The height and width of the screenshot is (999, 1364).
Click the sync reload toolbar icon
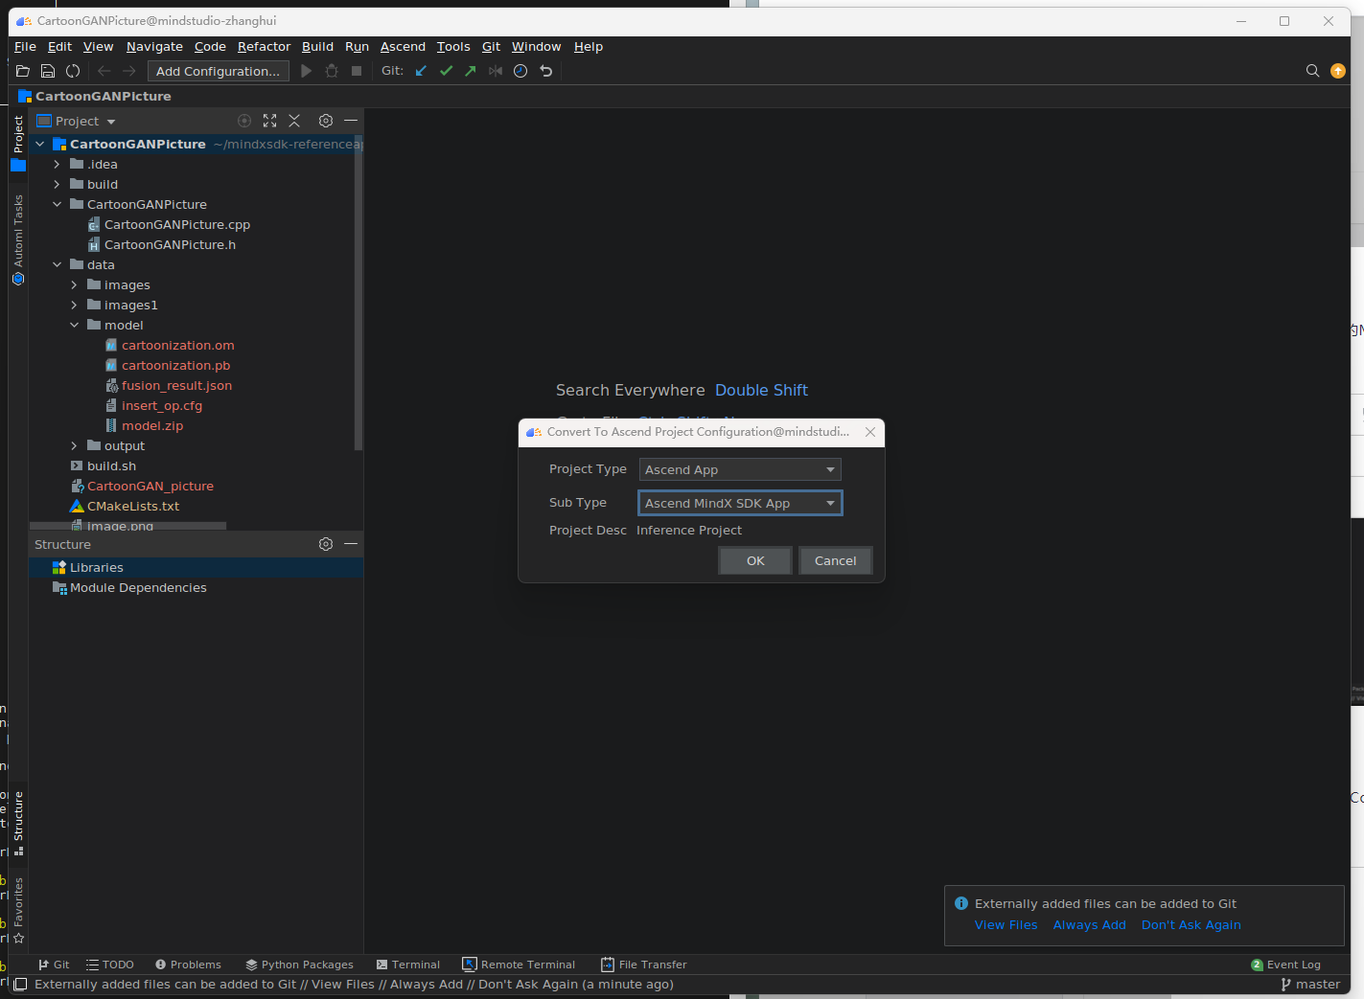pos(73,71)
